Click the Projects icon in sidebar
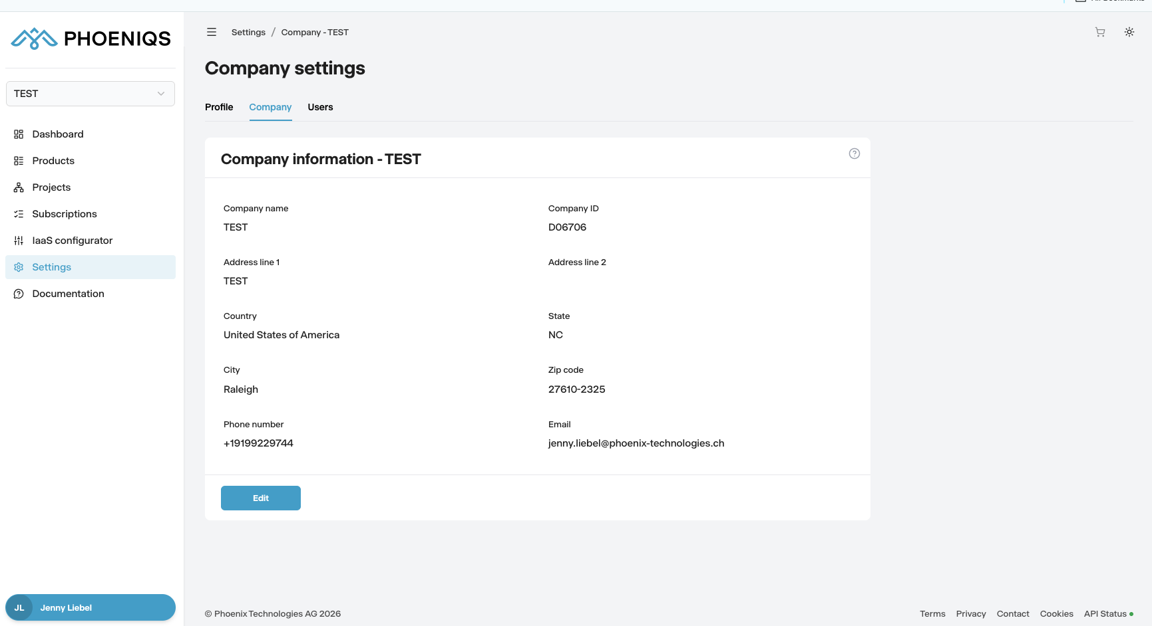Image resolution: width=1152 pixels, height=626 pixels. [x=19, y=187]
